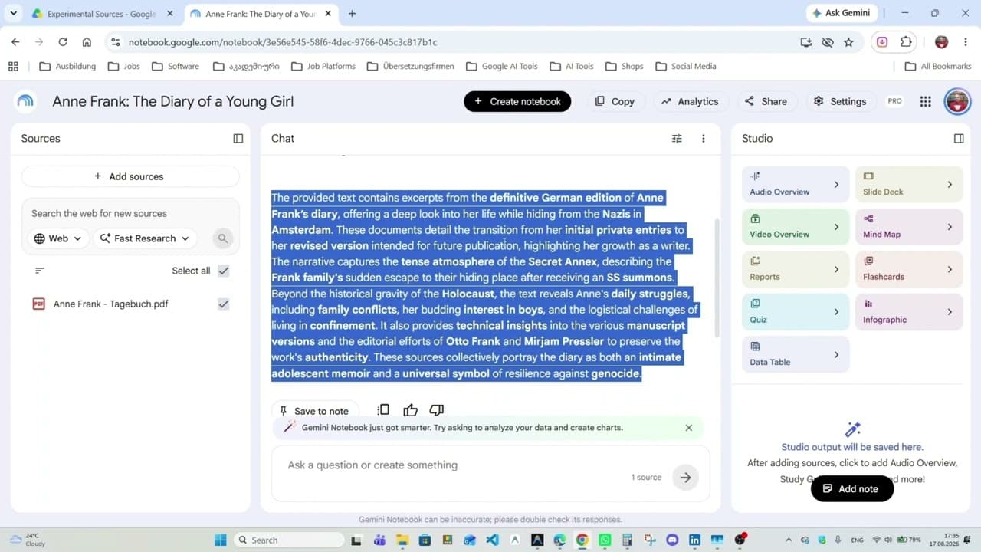This screenshot has height=552, width=981.
Task: Open the Google account avatar menu
Action: tap(957, 101)
